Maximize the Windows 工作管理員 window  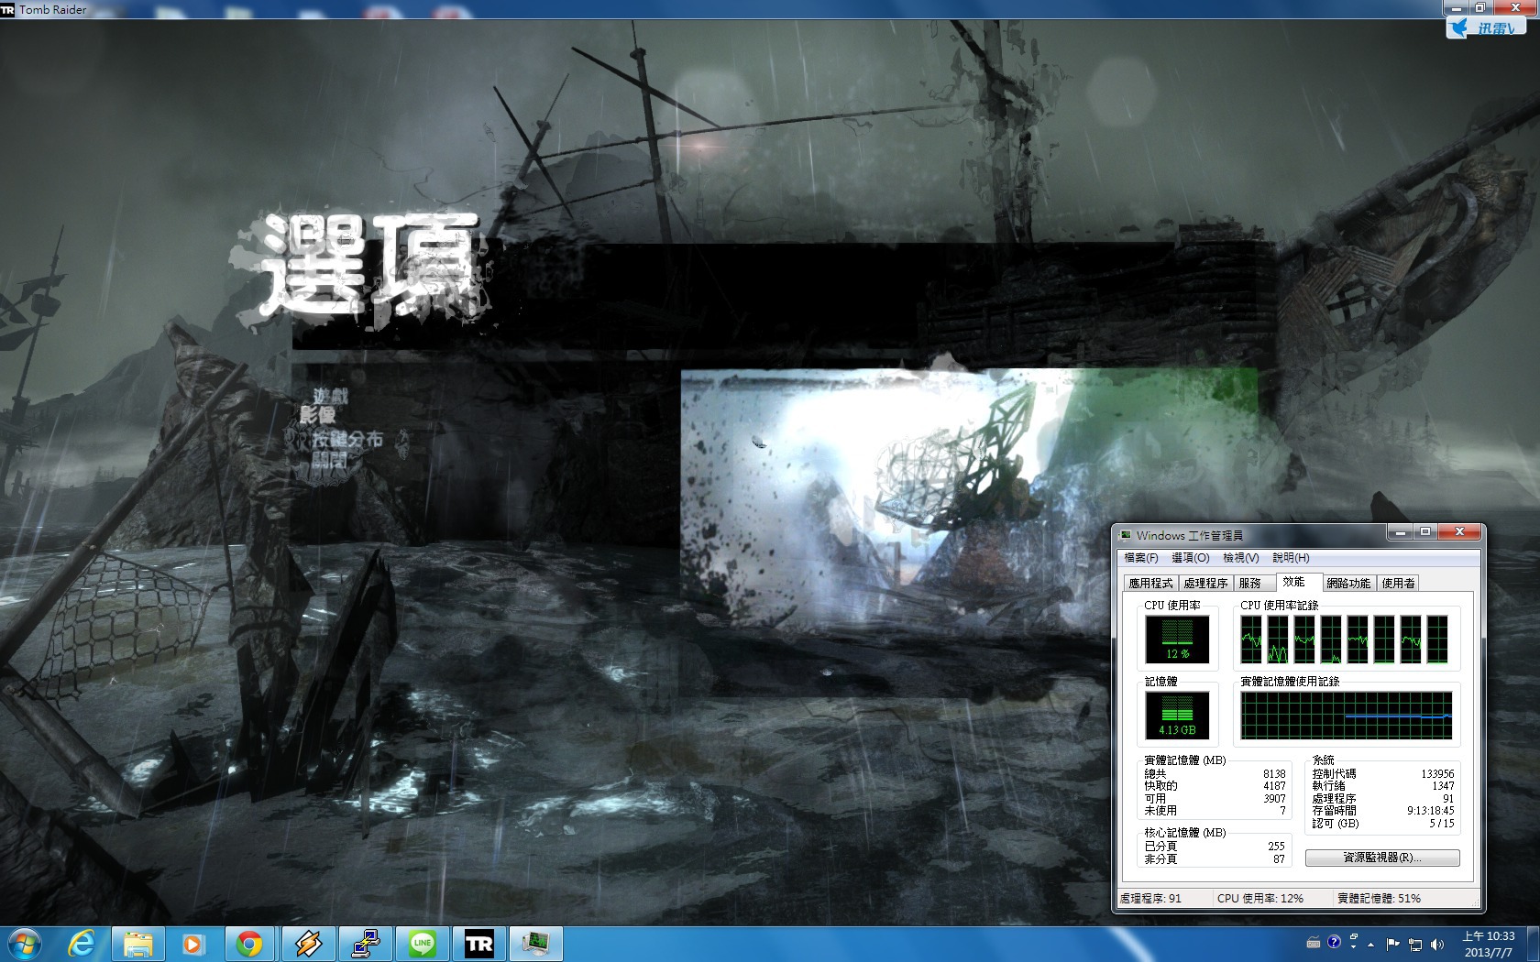[1424, 532]
